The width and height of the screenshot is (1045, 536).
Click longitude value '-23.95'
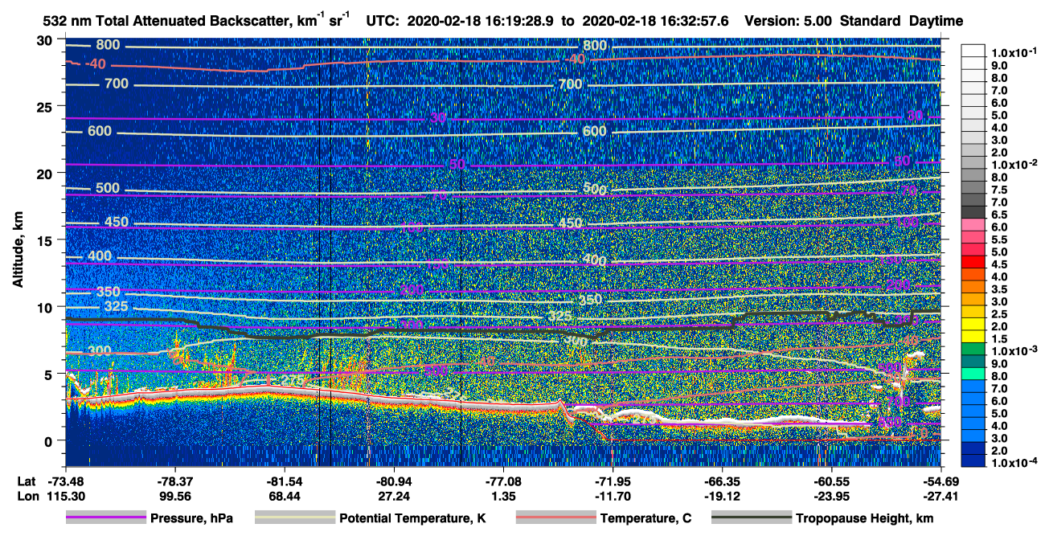[x=831, y=496]
